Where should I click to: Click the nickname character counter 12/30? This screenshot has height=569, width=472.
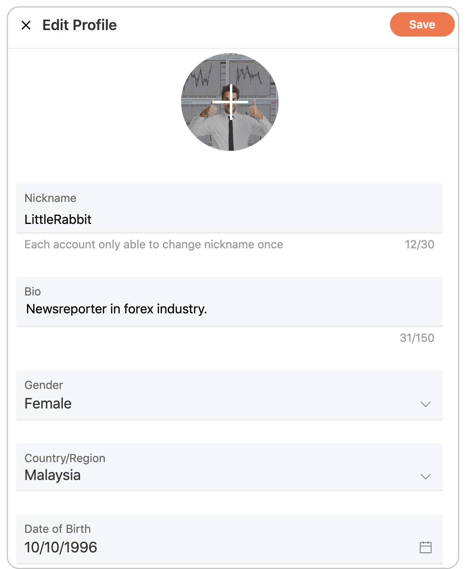(x=419, y=244)
